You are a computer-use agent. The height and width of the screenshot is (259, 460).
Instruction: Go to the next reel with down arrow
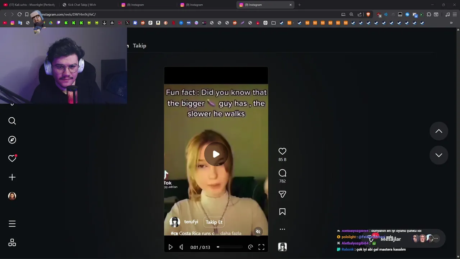click(439, 155)
